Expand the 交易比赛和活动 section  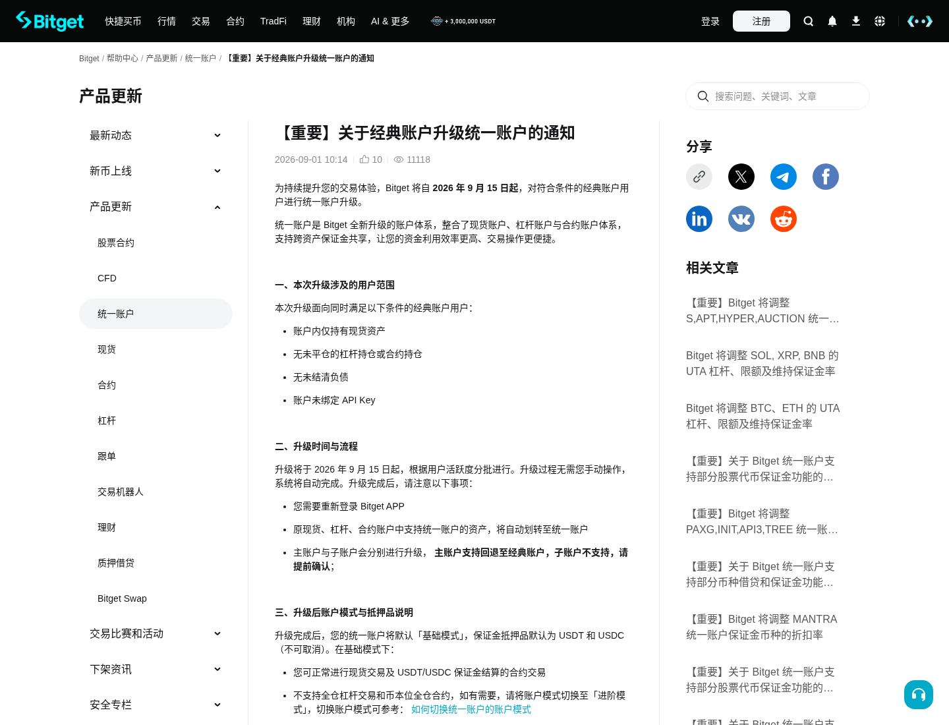(156, 633)
